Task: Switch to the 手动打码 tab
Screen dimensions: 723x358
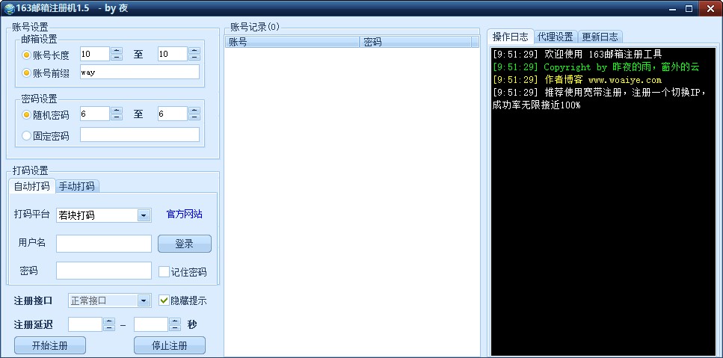Action: tap(77, 186)
